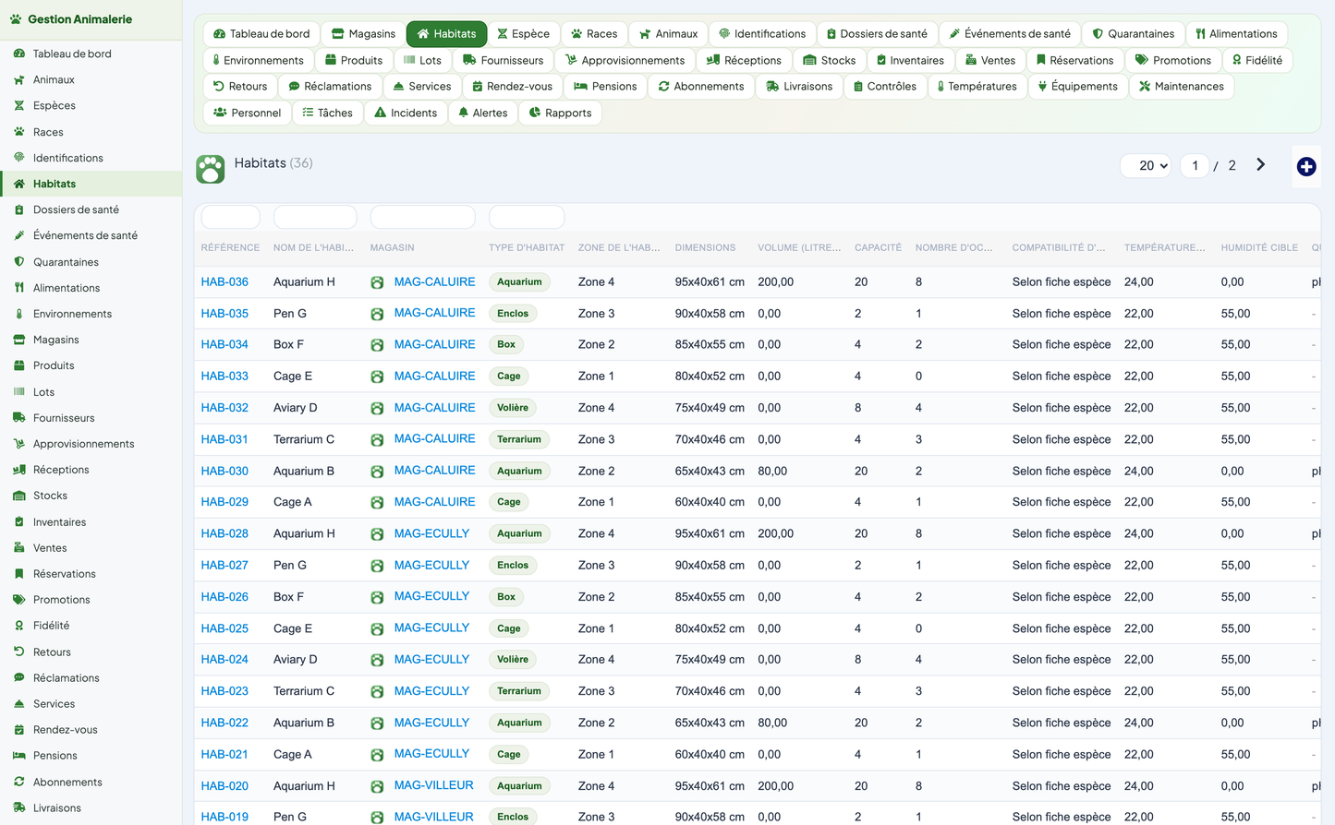Click the Livraisons truck icon in sidebar
Viewport: 1335px width, 825px height.
pyautogui.click(x=18, y=807)
